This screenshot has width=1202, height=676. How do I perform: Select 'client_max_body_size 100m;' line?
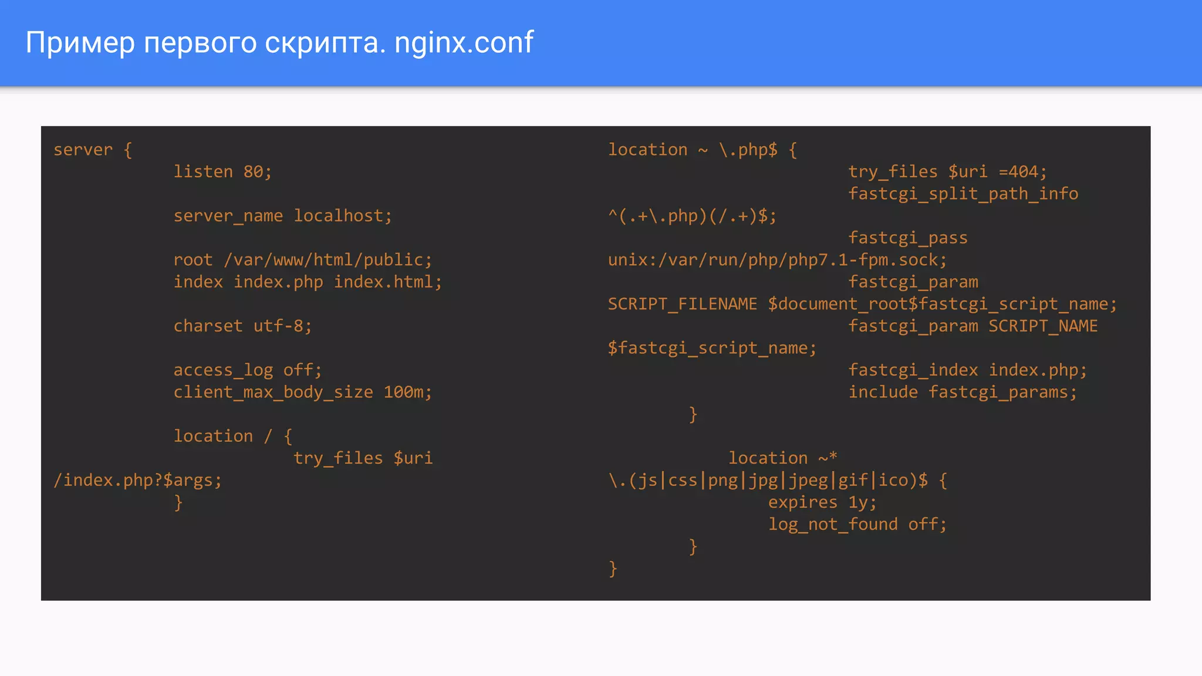tap(303, 392)
